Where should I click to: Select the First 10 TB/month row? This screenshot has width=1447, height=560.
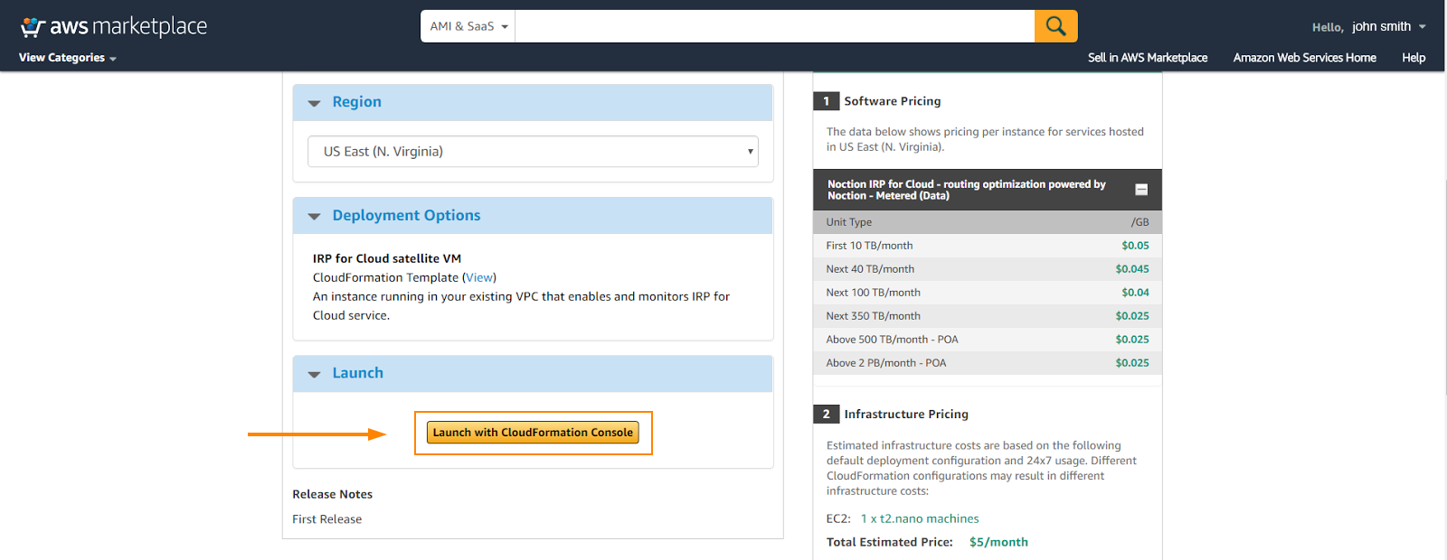(988, 246)
